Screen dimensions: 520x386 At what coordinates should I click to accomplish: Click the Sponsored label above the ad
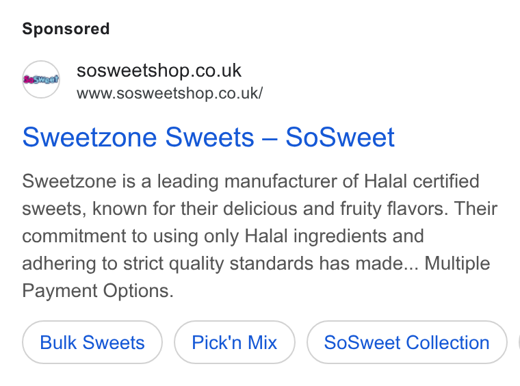click(x=66, y=29)
